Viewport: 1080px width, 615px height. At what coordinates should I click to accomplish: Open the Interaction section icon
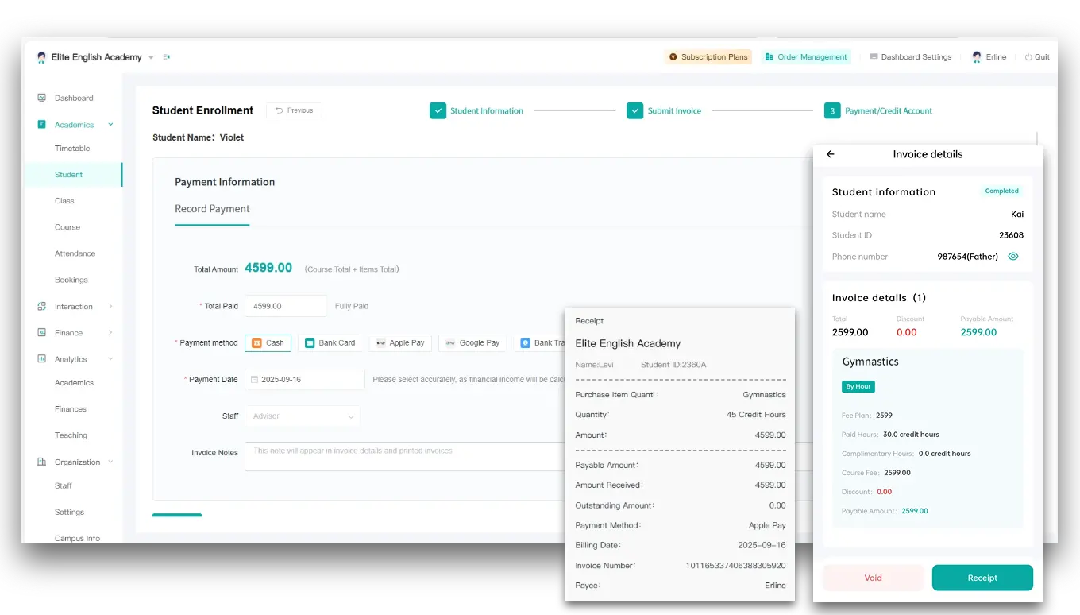click(43, 306)
